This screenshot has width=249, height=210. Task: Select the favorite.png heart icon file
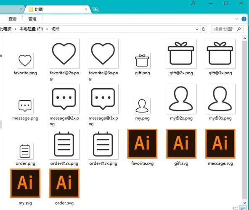(x=25, y=60)
